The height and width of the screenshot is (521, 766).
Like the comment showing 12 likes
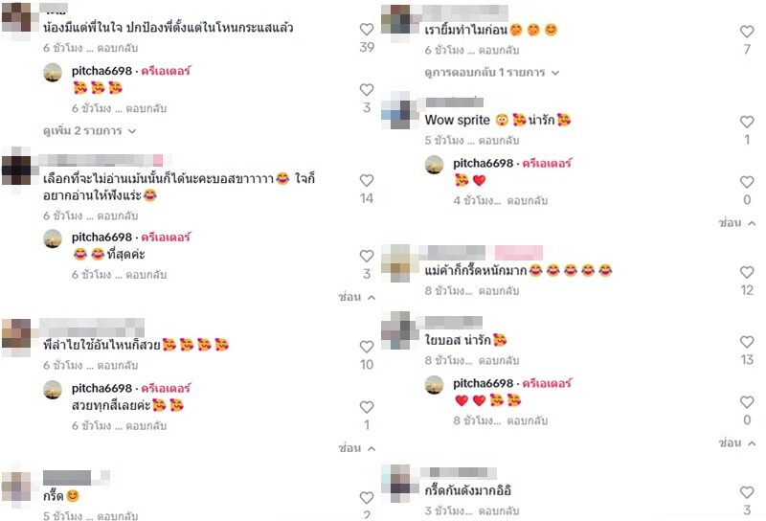pyautogui.click(x=747, y=272)
